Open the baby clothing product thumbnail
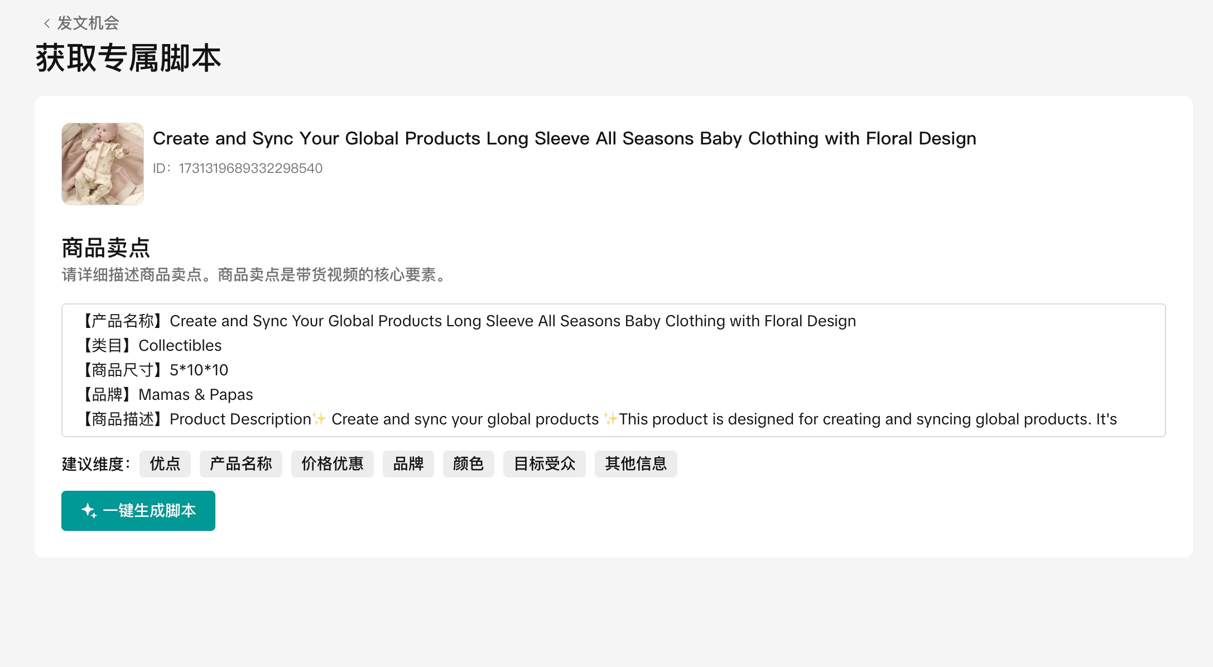The image size is (1213, 667). 103,164
